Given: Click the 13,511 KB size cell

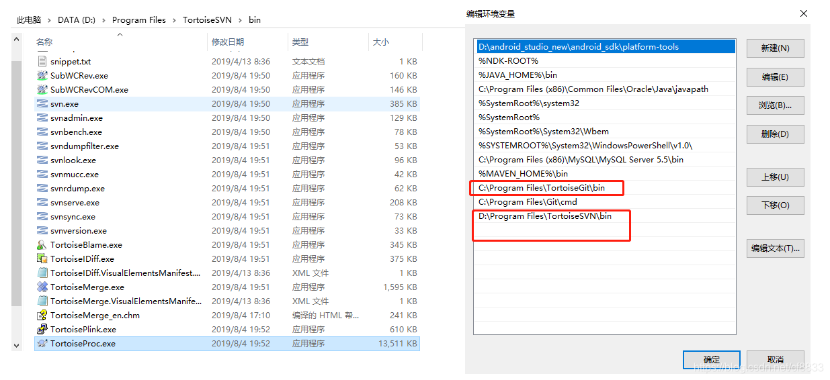Looking at the screenshot, I should click(399, 344).
